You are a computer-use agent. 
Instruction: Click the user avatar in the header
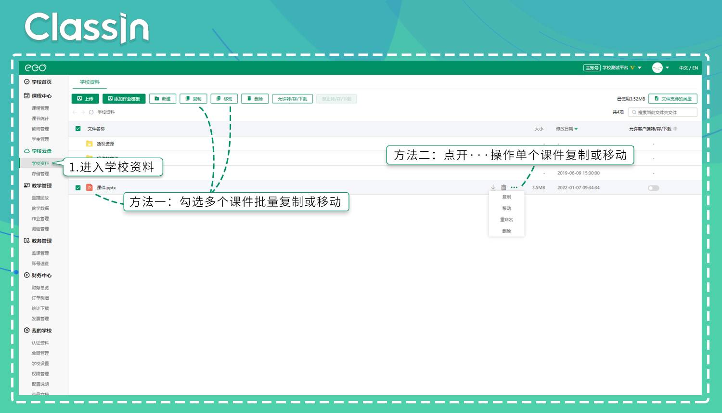658,68
